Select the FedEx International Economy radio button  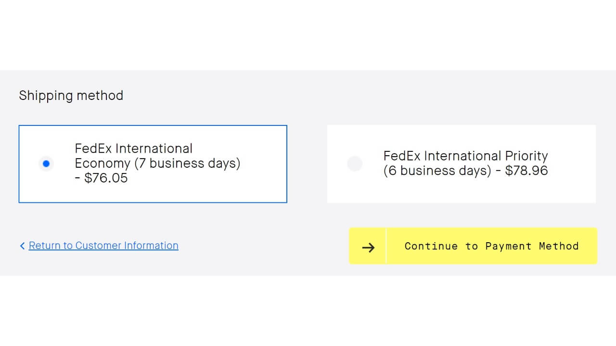46,164
